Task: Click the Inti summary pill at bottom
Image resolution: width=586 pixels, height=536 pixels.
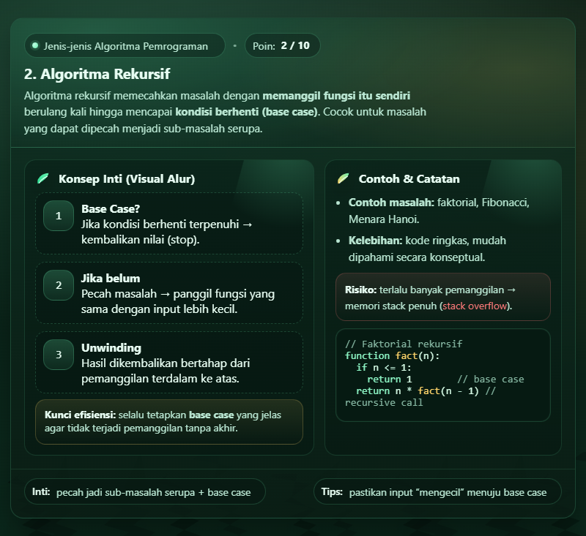Action: click(x=145, y=492)
